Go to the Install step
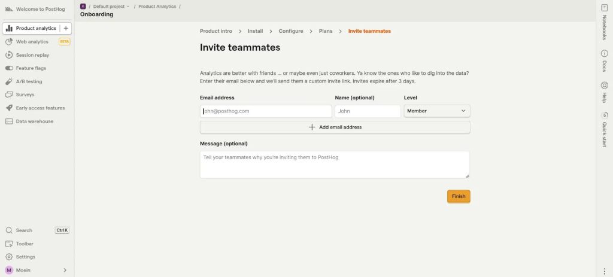Viewport: 613px width, 277px height. 255,31
